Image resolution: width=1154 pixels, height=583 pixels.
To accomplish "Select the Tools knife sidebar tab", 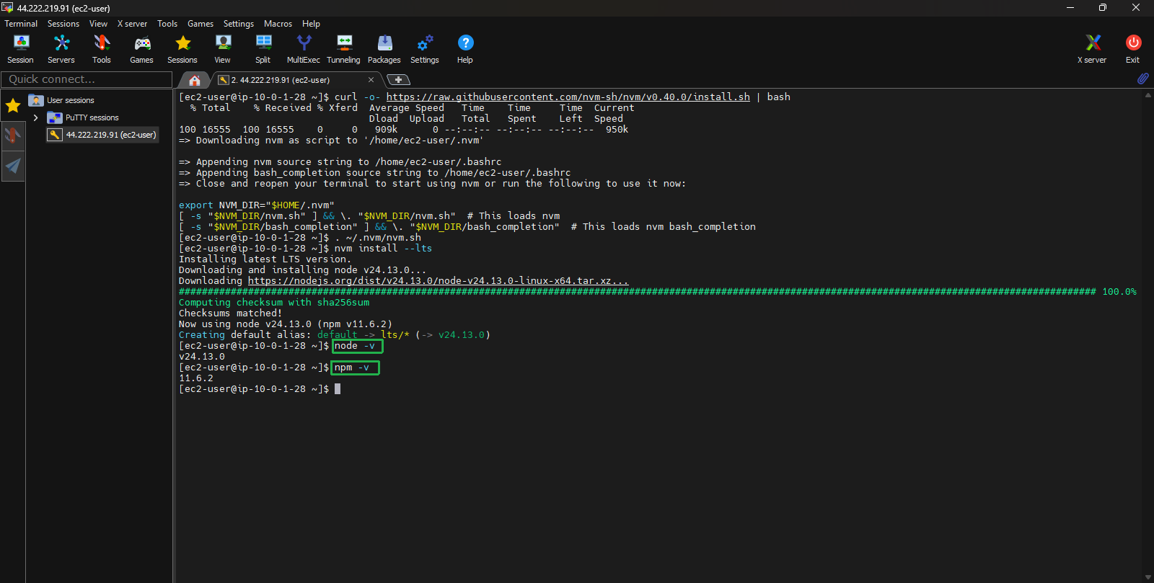I will [x=13, y=135].
